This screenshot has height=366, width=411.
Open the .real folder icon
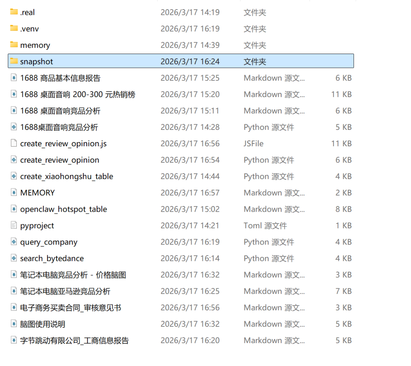tap(13, 12)
